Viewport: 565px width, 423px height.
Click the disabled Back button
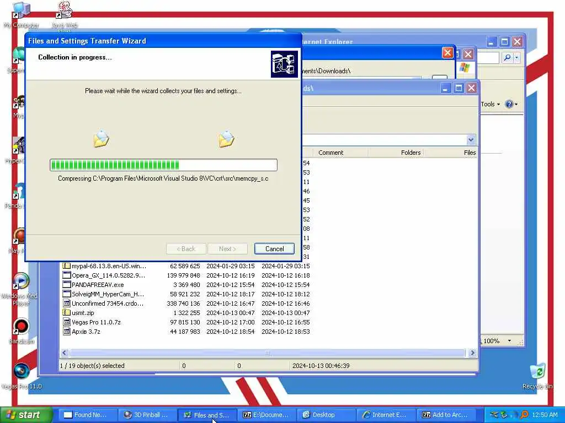pos(186,249)
